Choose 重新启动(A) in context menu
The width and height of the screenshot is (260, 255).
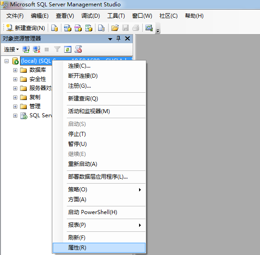pos(99,164)
